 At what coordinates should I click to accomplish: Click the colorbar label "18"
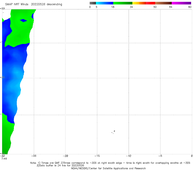113,7
